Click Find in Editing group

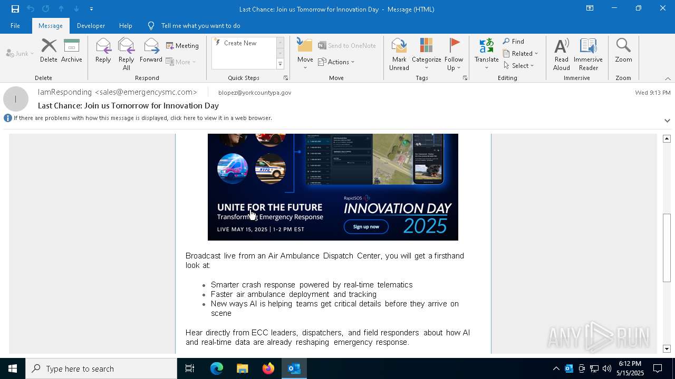pos(514,42)
